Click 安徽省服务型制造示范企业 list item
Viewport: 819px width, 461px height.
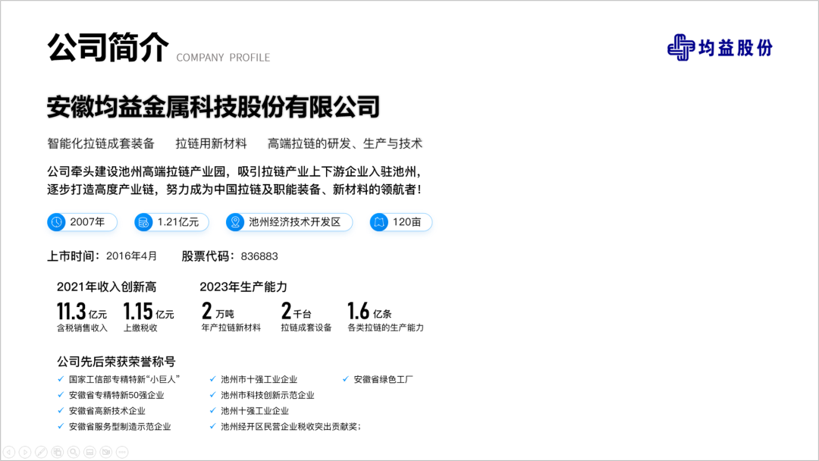(120, 427)
